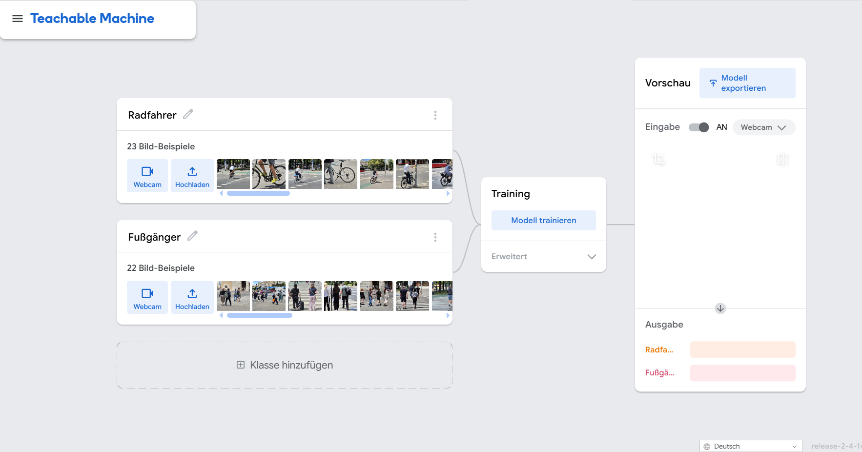Edit the Radfahrer class name pencil icon
The width and height of the screenshot is (862, 452).
click(x=188, y=114)
